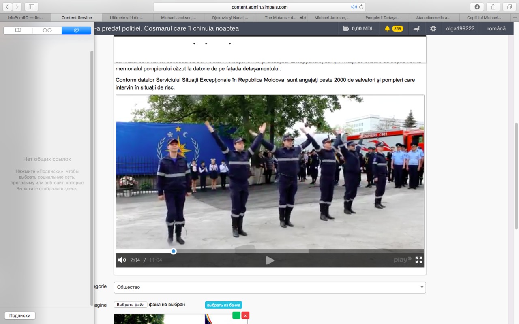The height and width of the screenshot is (324, 519).
Task: Open the second editor toolbar dropdown arrow
Action: 206,43
